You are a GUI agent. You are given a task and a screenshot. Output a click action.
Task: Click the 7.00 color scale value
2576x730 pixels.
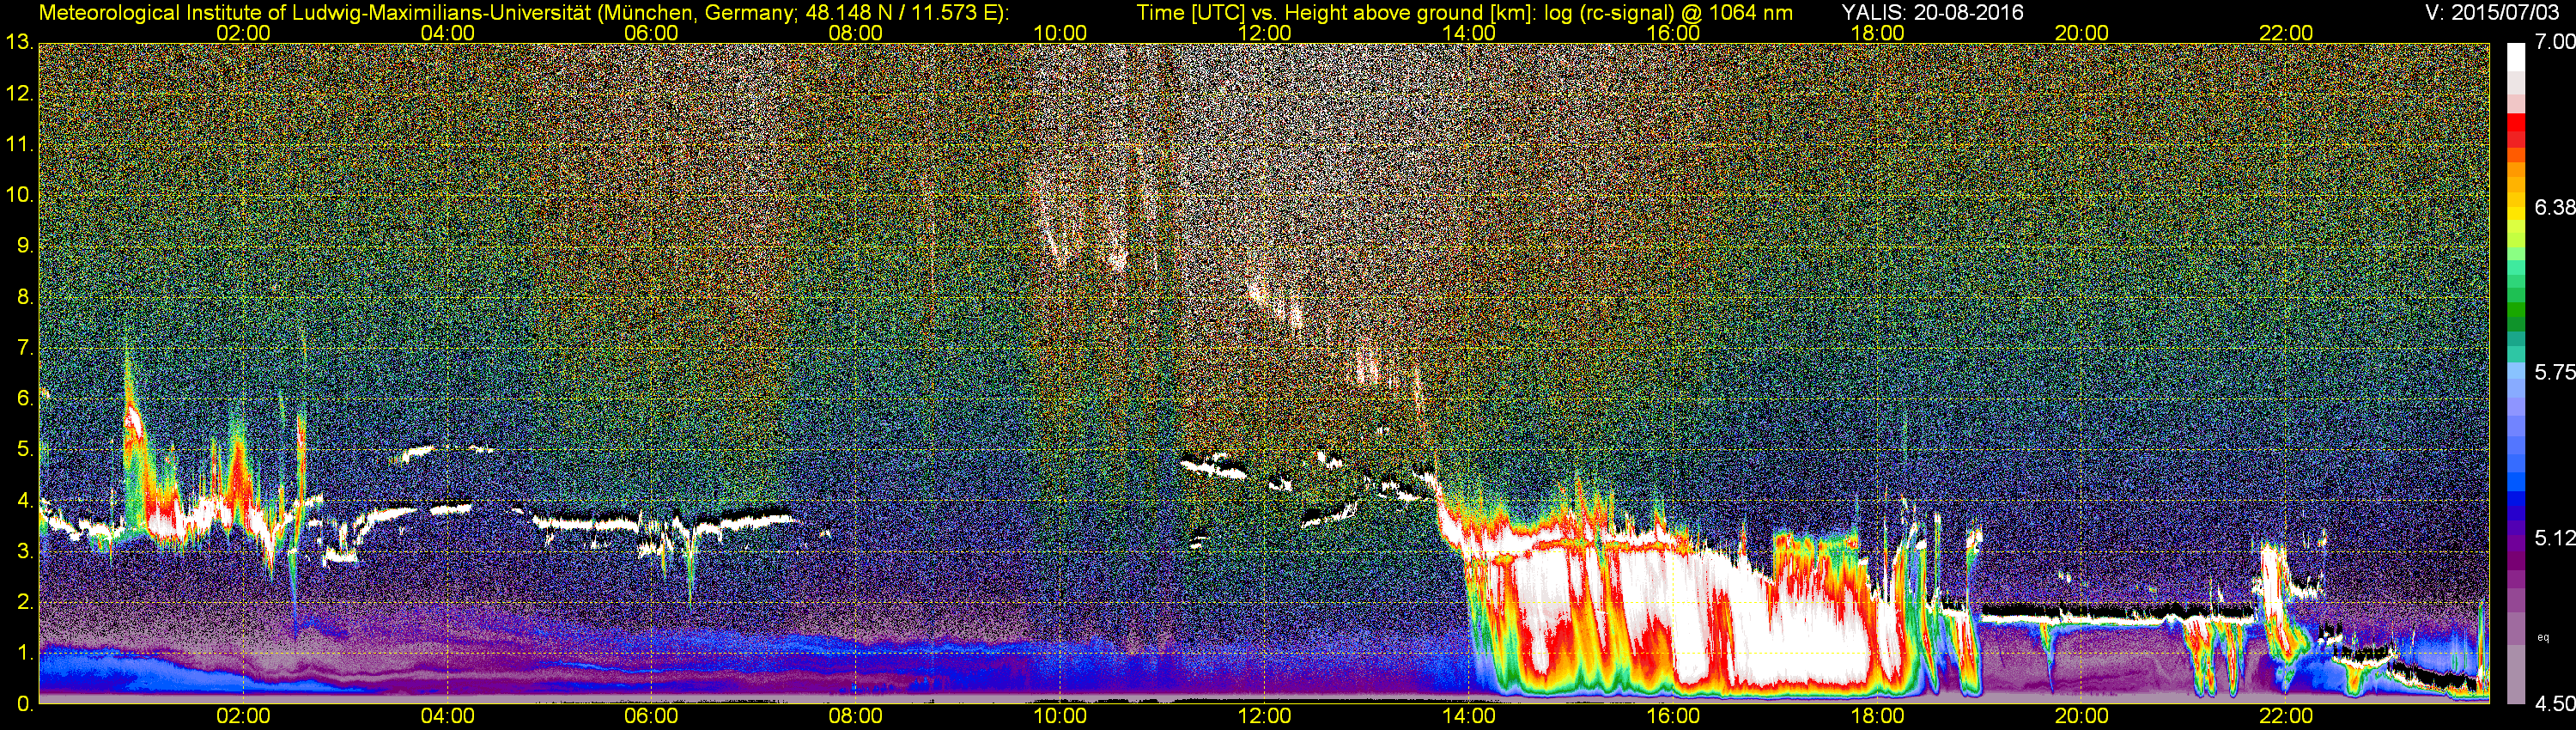[2555, 42]
